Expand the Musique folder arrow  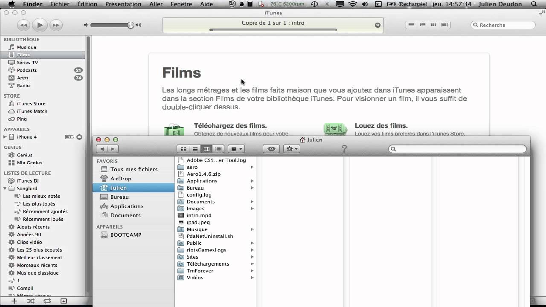pyautogui.click(x=252, y=229)
